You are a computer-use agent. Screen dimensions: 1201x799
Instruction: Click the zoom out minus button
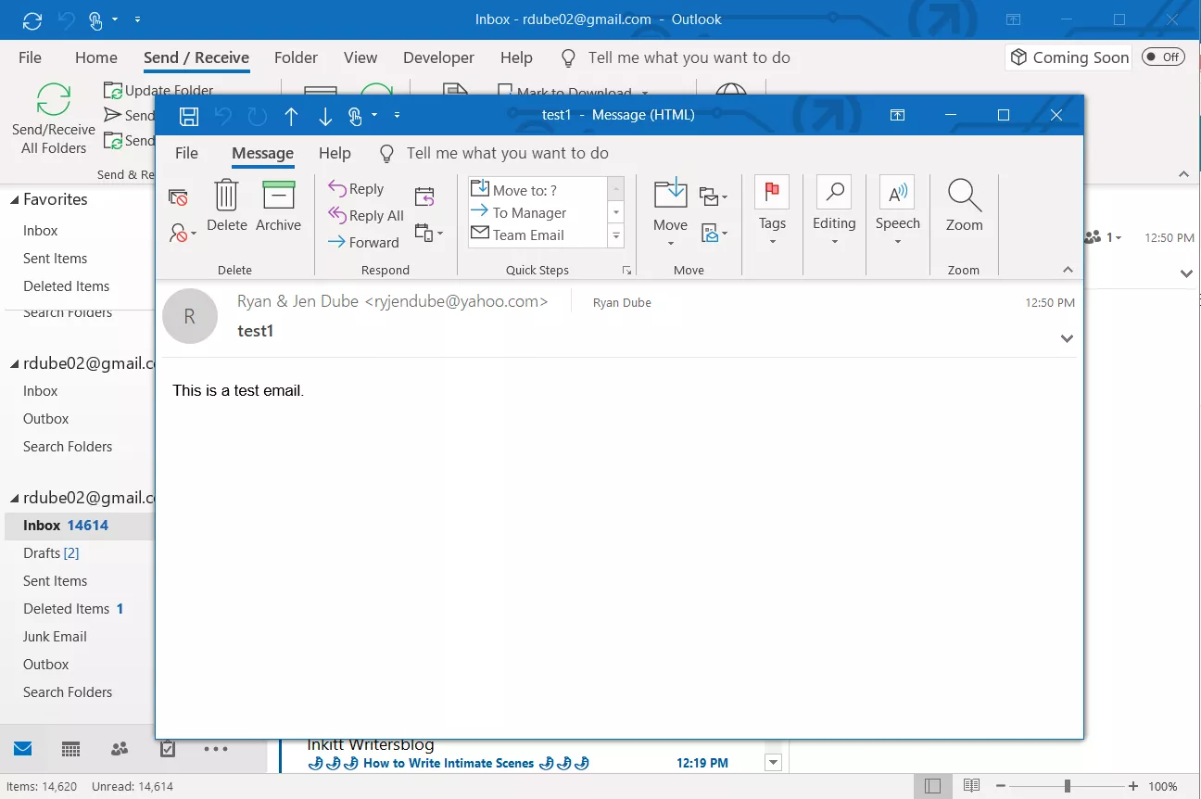[1003, 786]
